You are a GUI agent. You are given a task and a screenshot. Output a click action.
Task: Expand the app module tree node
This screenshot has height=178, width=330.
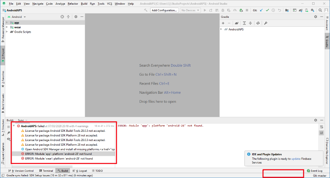(7, 22)
